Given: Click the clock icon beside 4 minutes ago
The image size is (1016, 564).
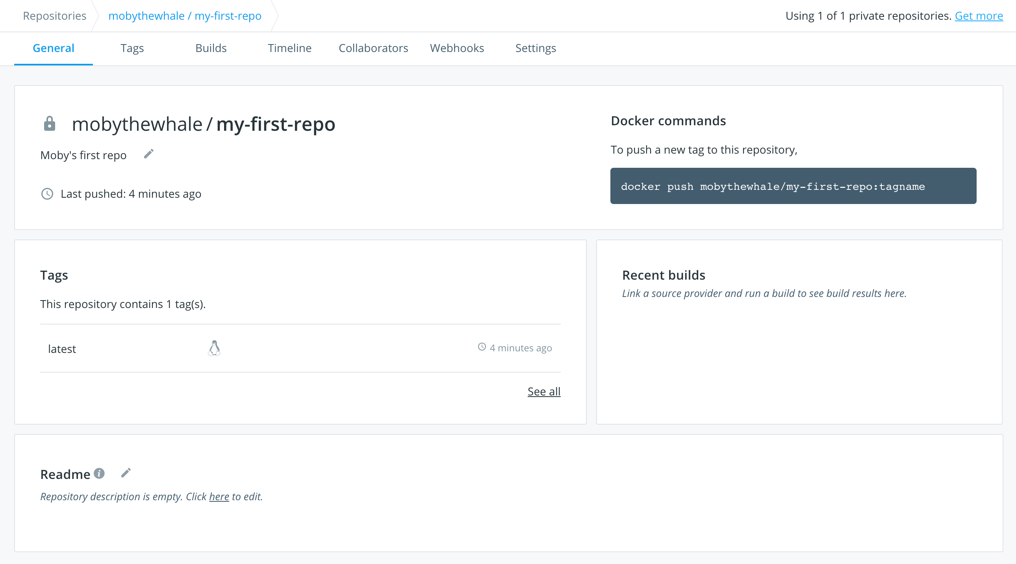Looking at the screenshot, I should pos(482,347).
